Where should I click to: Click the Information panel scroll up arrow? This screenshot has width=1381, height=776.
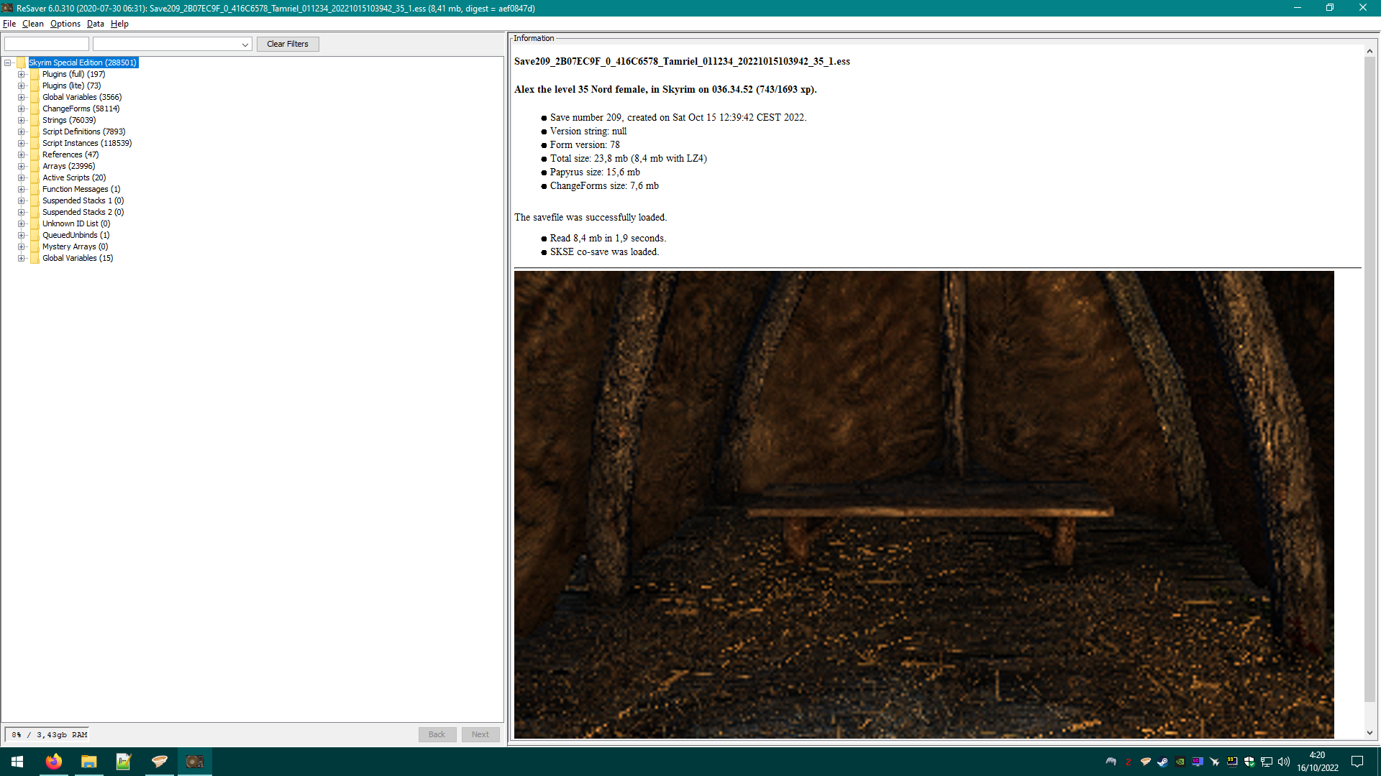[1369, 51]
